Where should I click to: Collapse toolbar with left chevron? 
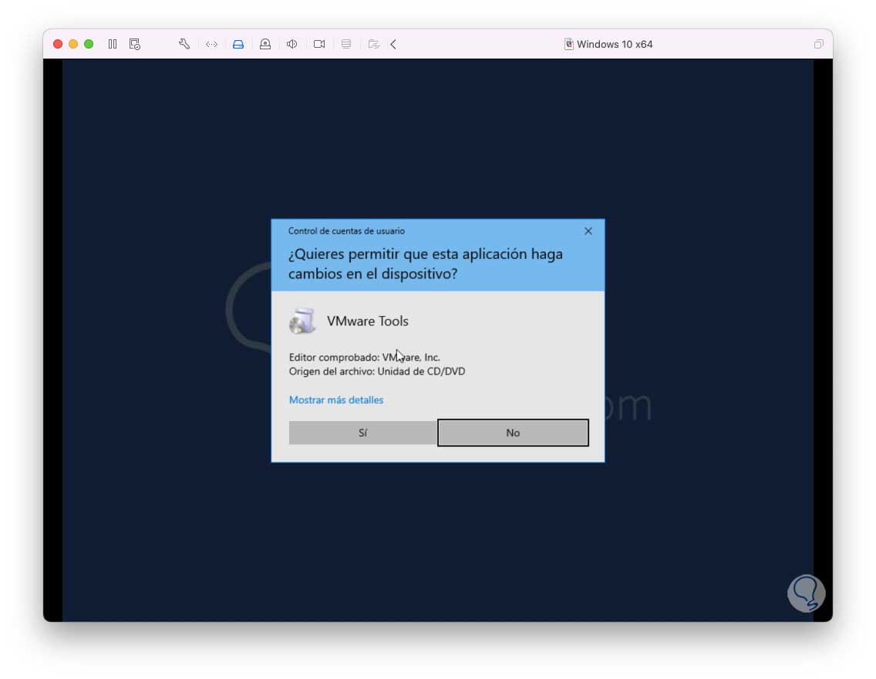pos(393,44)
